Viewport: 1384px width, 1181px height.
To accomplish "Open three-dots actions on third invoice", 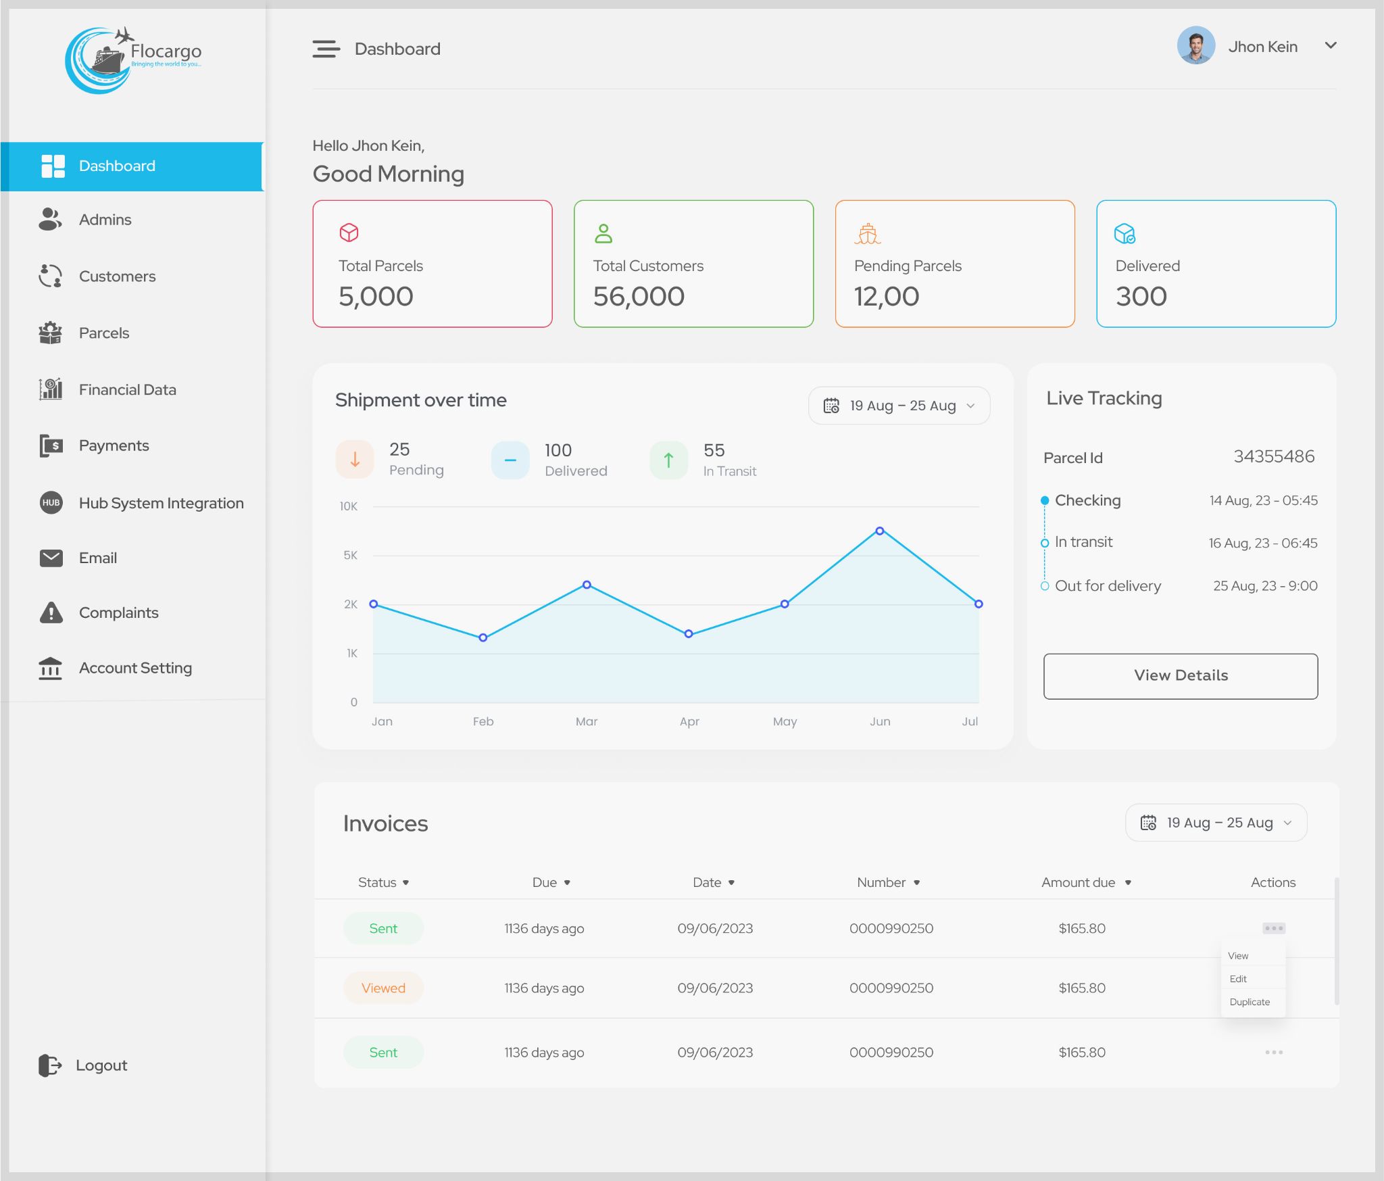I will (x=1273, y=1052).
